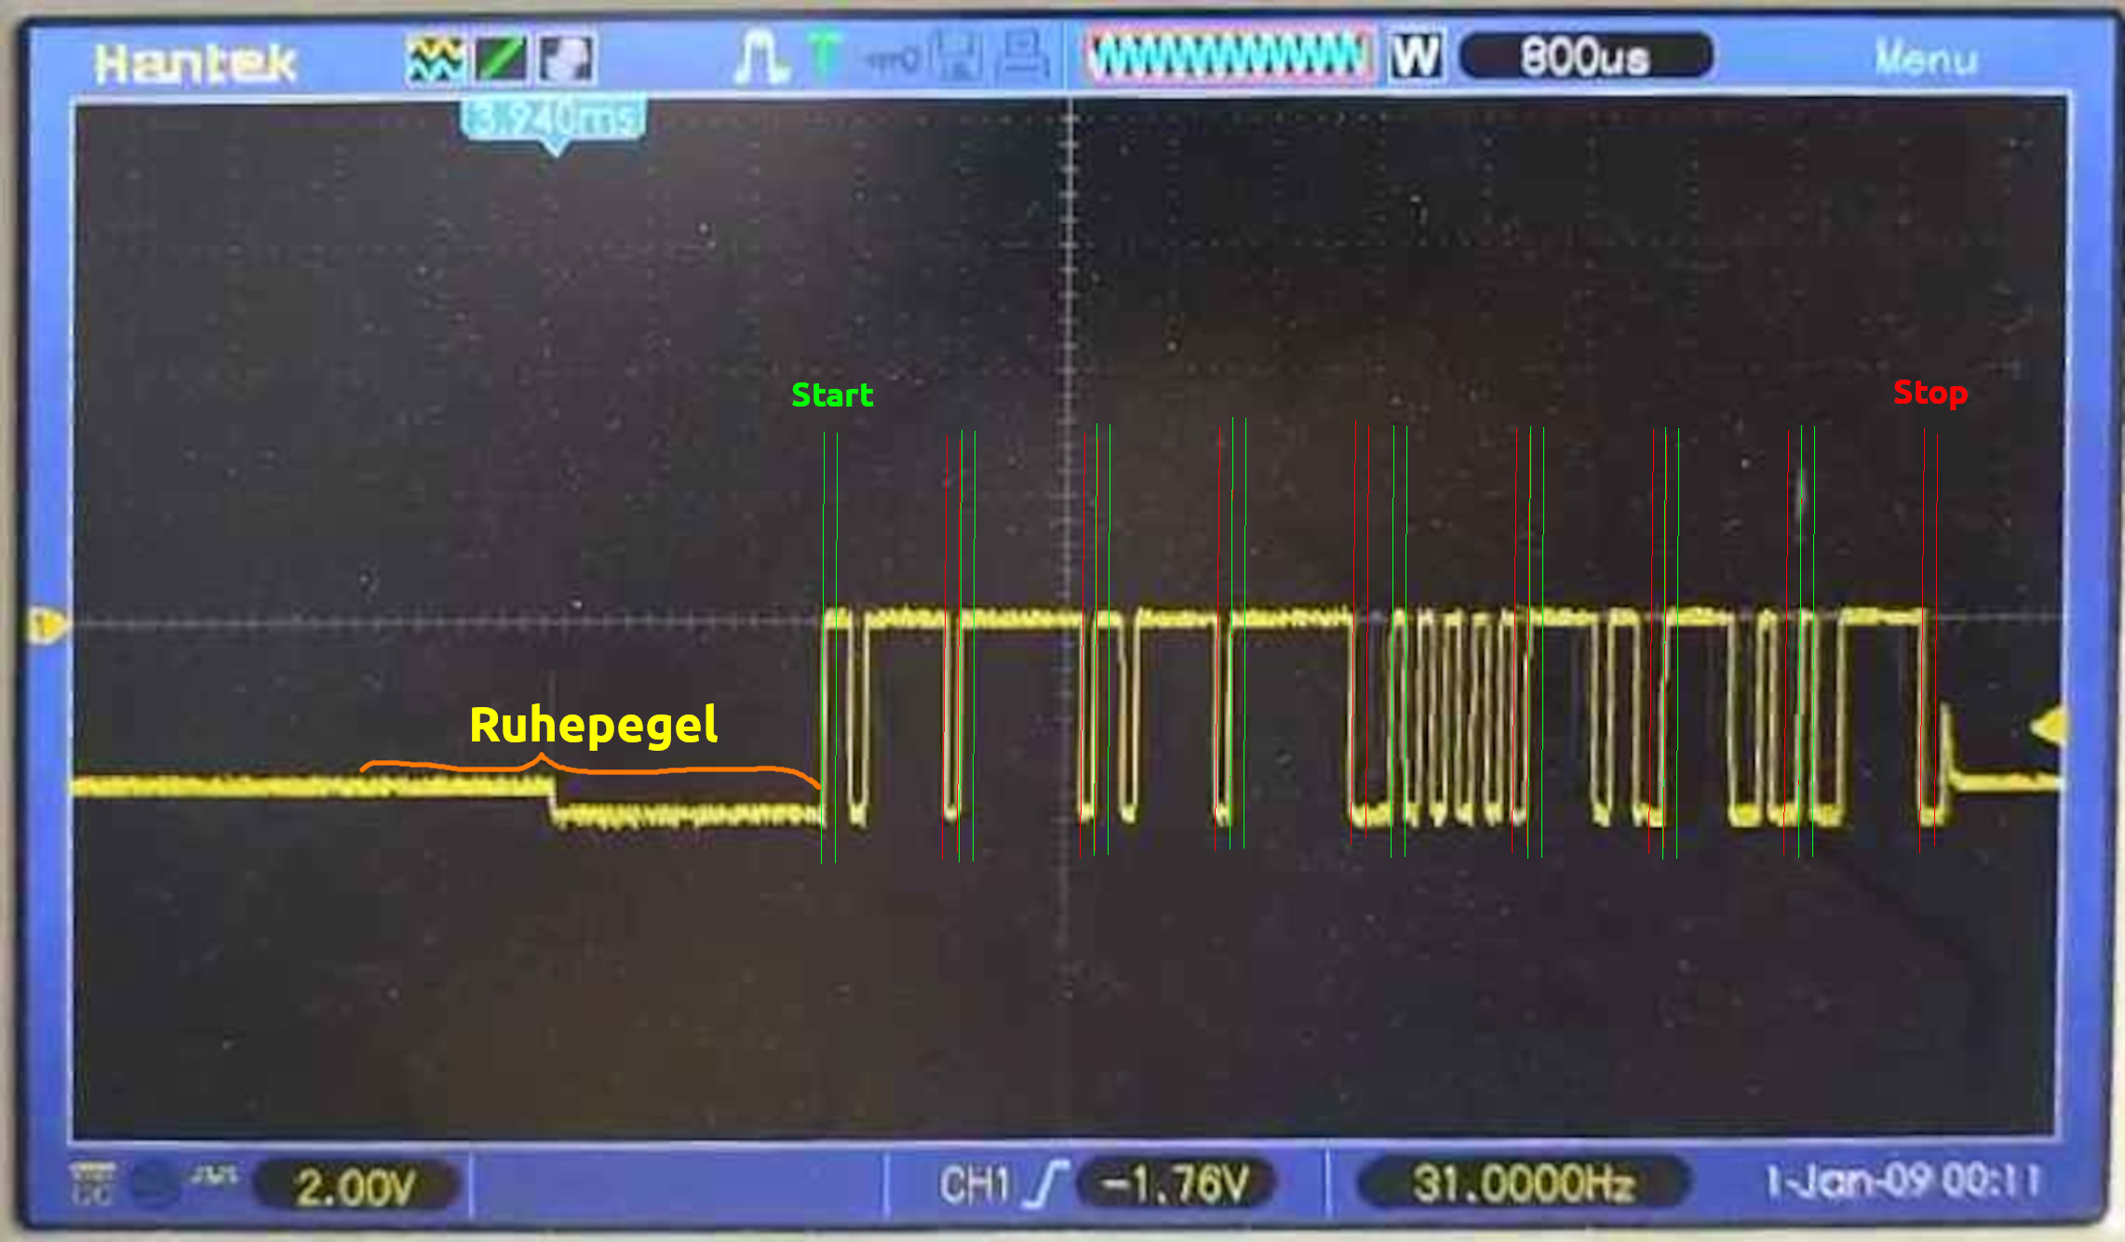The image size is (2125, 1242).
Task: Click the green T trigger icon
Action: click(x=824, y=56)
